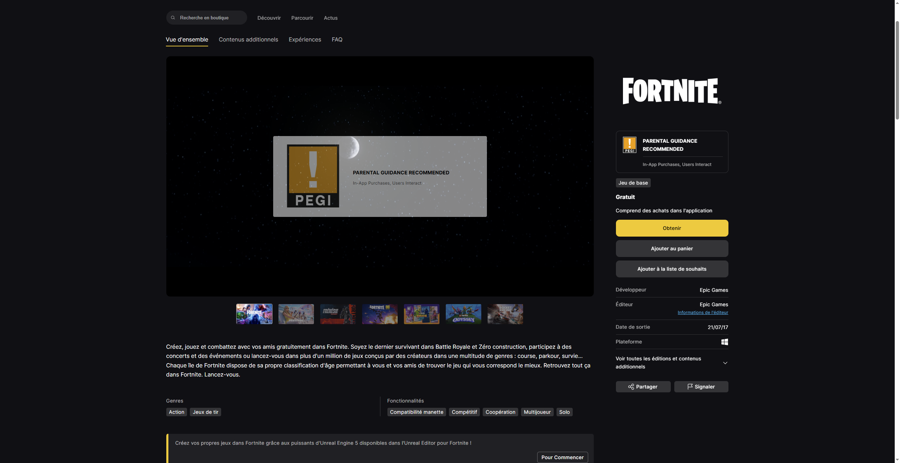Click the Obtenir button
Viewport: 900px width, 463px height.
tap(671, 228)
